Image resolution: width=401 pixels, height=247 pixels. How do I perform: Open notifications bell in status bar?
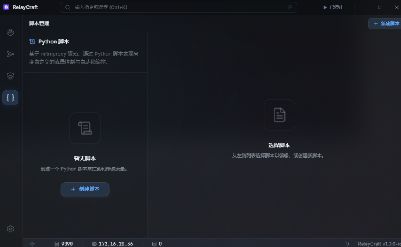pos(347,244)
